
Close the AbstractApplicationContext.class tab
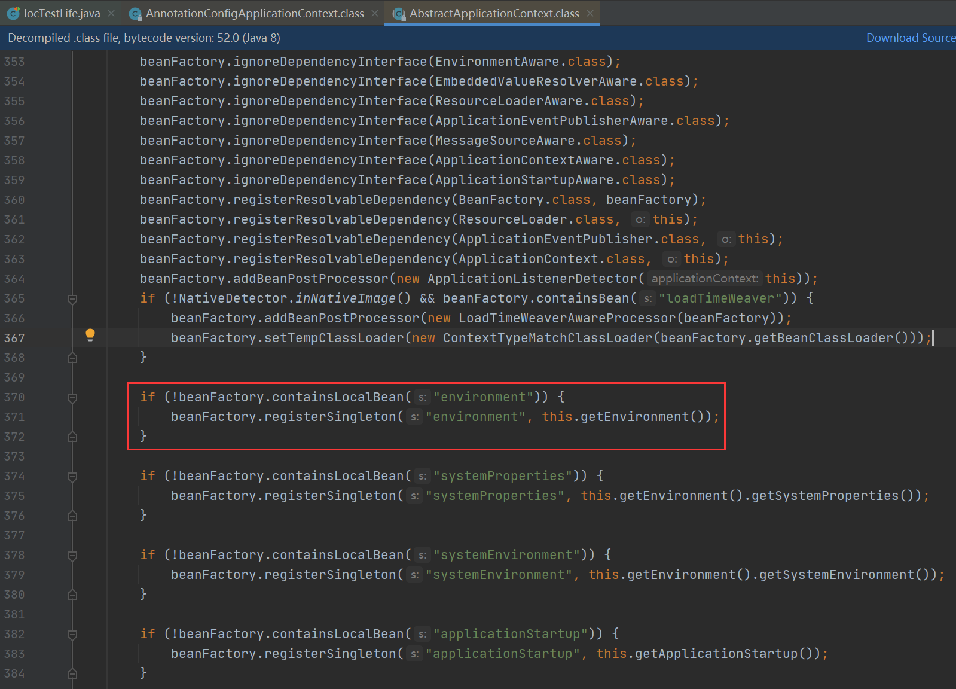tap(590, 13)
